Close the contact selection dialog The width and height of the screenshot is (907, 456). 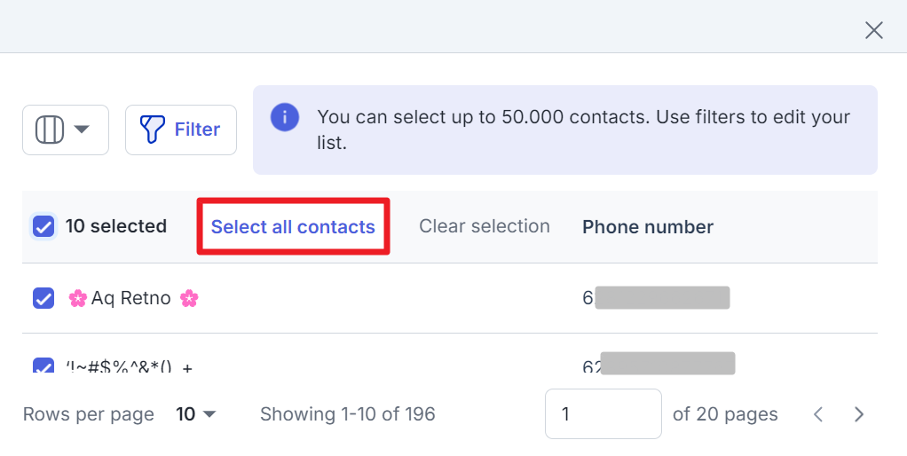pyautogui.click(x=873, y=30)
